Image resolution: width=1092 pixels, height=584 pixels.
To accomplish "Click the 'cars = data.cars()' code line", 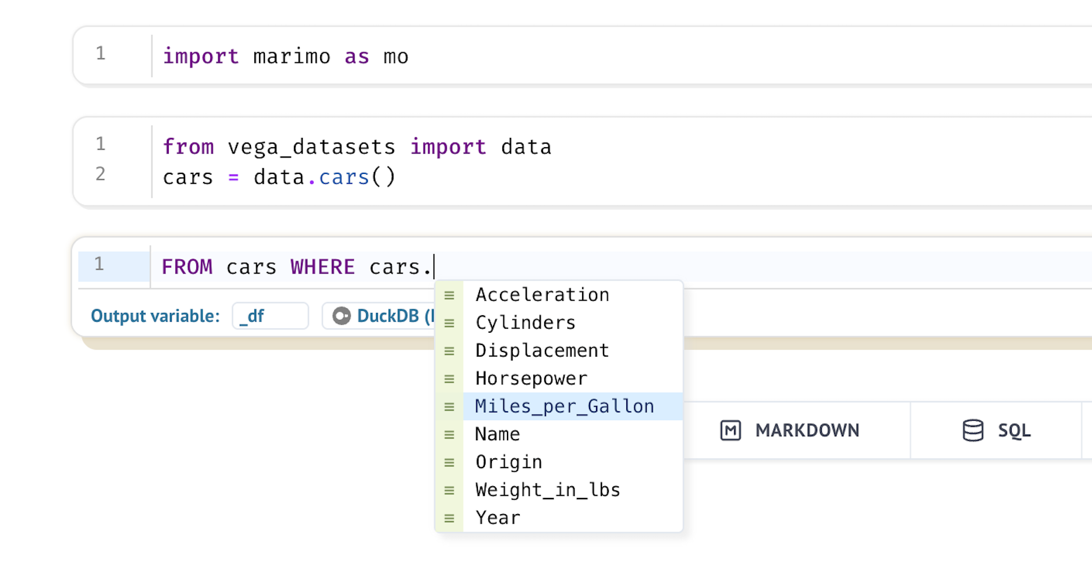I will (279, 177).
